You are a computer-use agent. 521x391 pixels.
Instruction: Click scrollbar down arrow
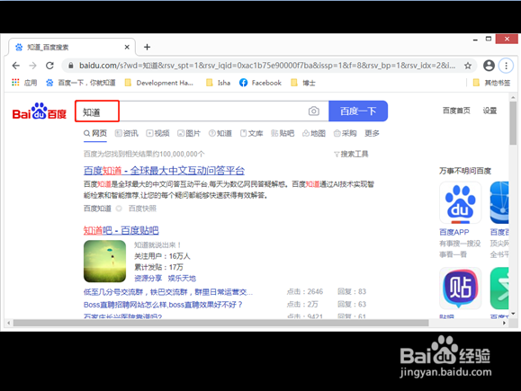pos(513,314)
